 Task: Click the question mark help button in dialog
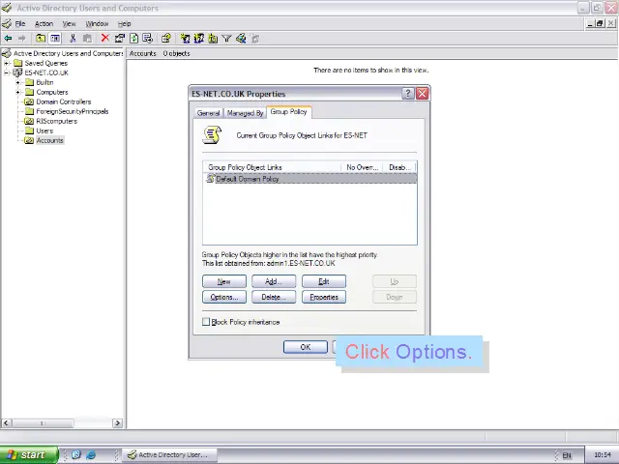408,94
